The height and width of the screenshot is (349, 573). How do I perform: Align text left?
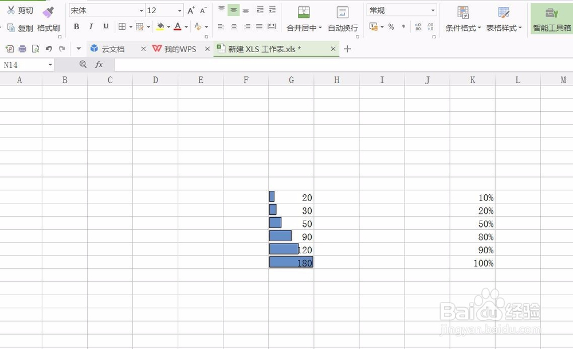pyautogui.click(x=221, y=27)
